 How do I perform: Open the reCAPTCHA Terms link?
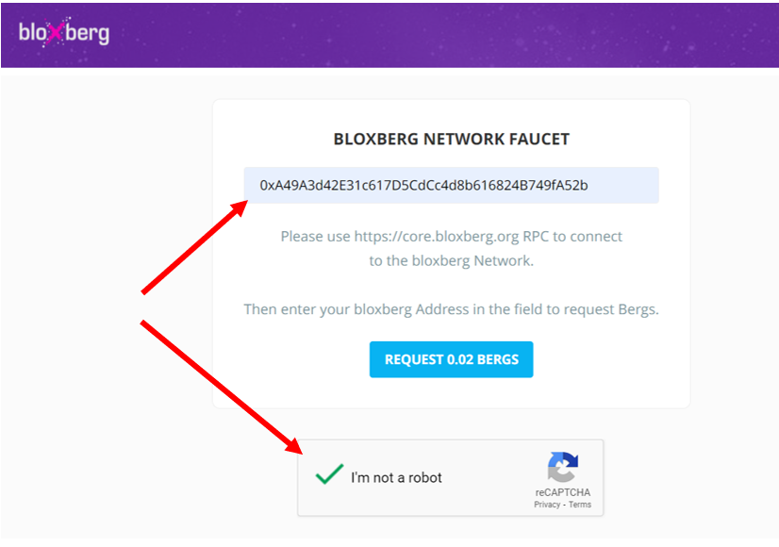click(x=580, y=505)
